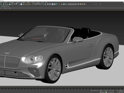
Task: Toggle Spinner Snap
Action: click(x=30, y=4)
